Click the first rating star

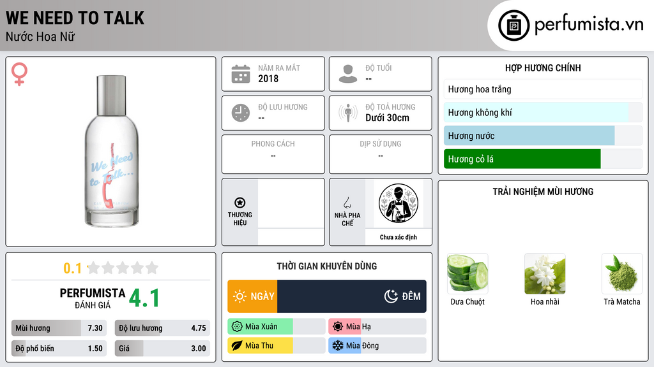(93, 268)
